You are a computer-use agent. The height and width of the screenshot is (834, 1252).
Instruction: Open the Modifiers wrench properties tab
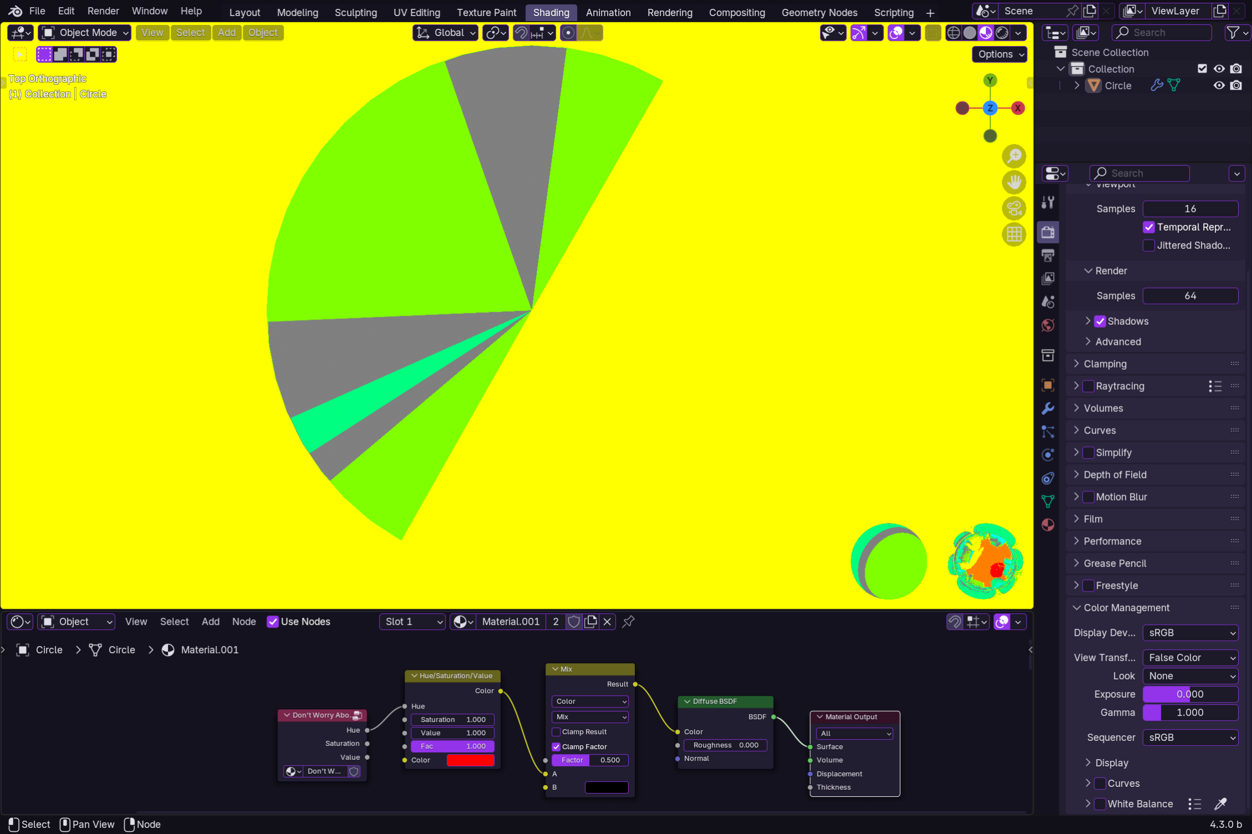click(1048, 409)
